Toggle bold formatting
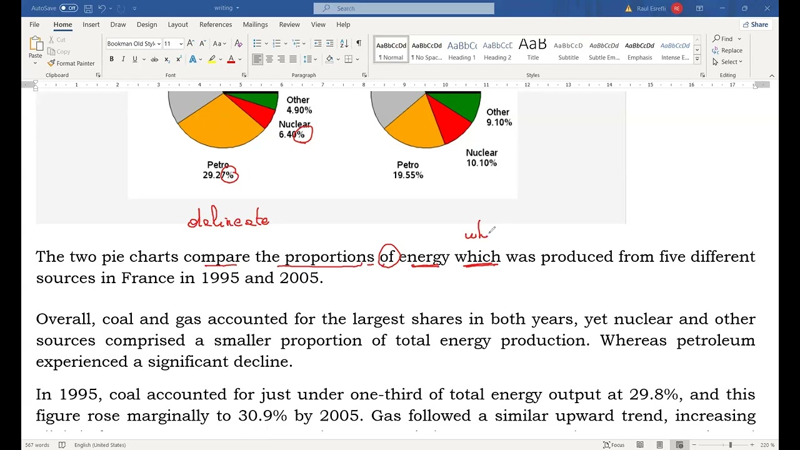 click(111, 59)
